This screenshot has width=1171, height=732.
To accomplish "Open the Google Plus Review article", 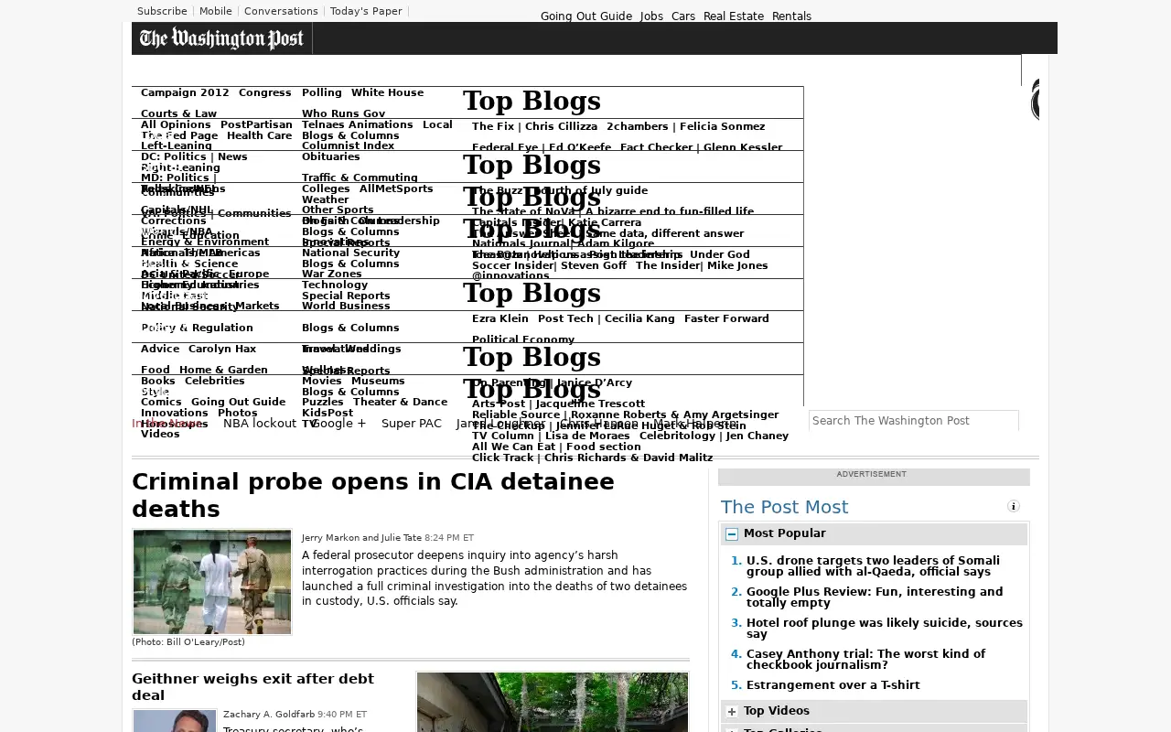I will click(x=875, y=597).
